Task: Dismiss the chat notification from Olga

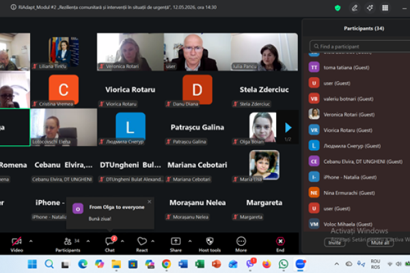Action: click(x=149, y=202)
